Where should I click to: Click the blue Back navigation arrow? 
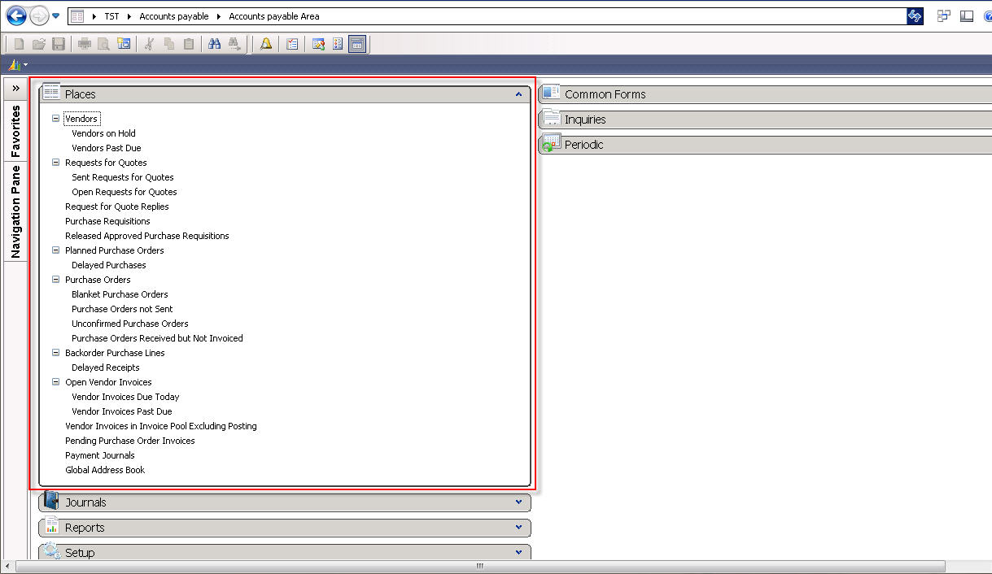pos(16,15)
